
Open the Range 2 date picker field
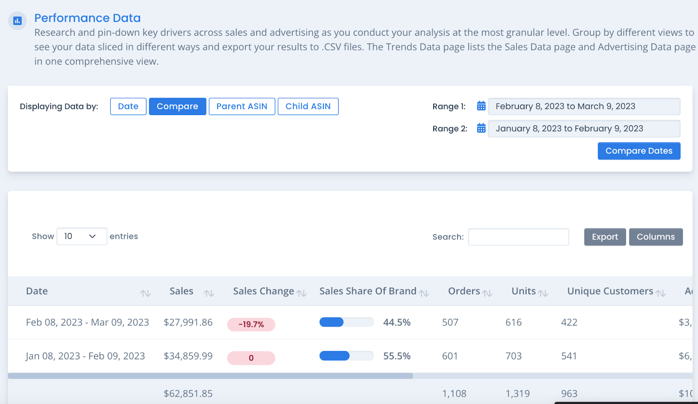(x=584, y=129)
